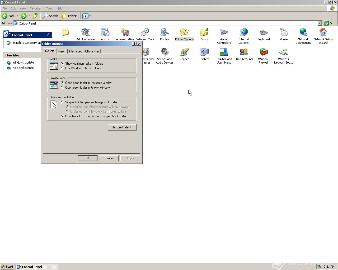Open the Tools menu

tap(49, 8)
